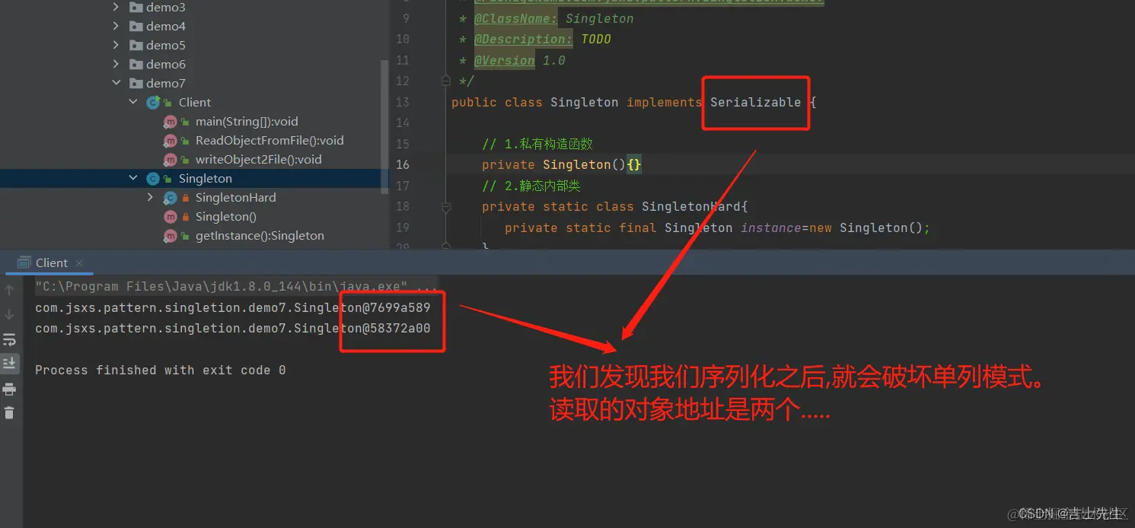Print the console output with printer icon
This screenshot has height=528, width=1135.
click(x=9, y=389)
